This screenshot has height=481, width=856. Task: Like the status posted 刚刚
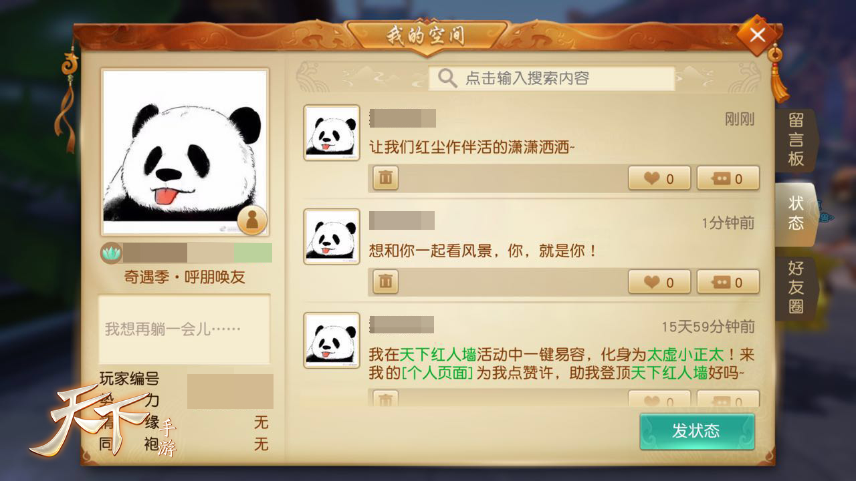[x=659, y=178]
